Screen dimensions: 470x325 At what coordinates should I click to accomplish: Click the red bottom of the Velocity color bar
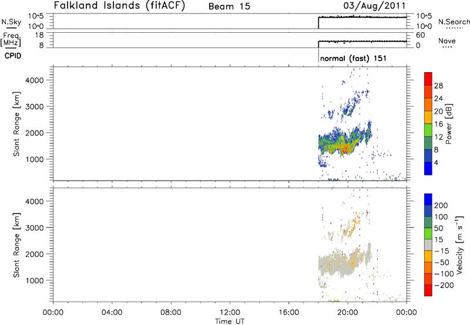(x=428, y=290)
